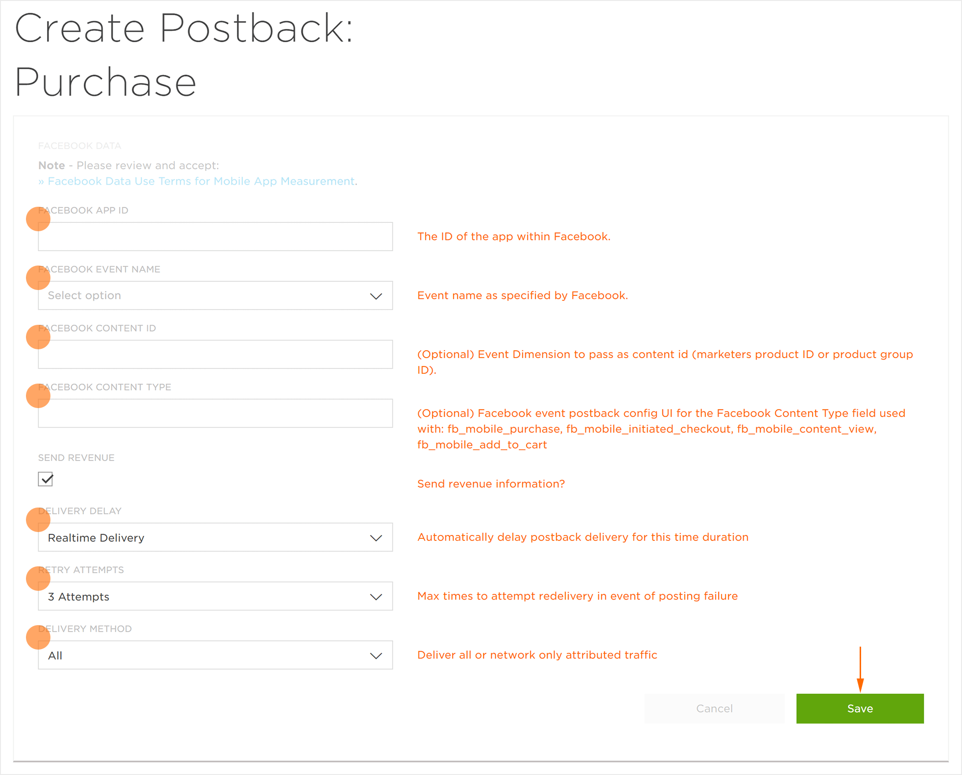Focus the Facebook App ID input field
Viewport: 962px width, 775px height.
click(x=216, y=237)
